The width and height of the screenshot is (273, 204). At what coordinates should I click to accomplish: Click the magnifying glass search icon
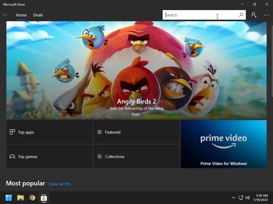241,15
